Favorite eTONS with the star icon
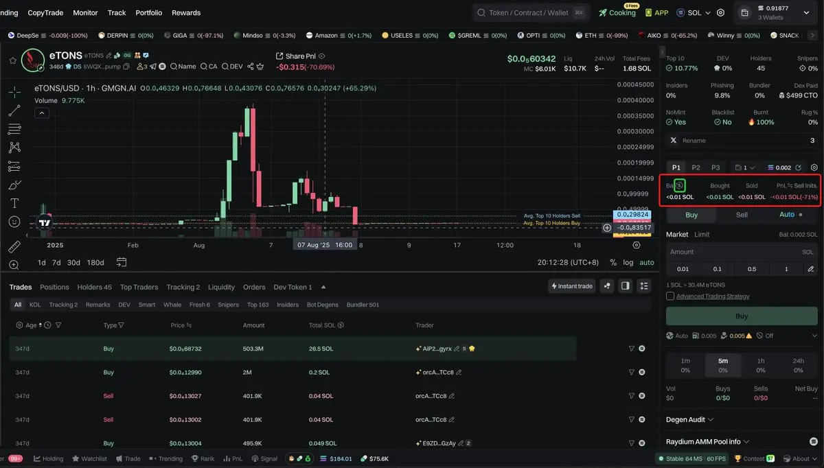The width and height of the screenshot is (824, 468). [12, 60]
